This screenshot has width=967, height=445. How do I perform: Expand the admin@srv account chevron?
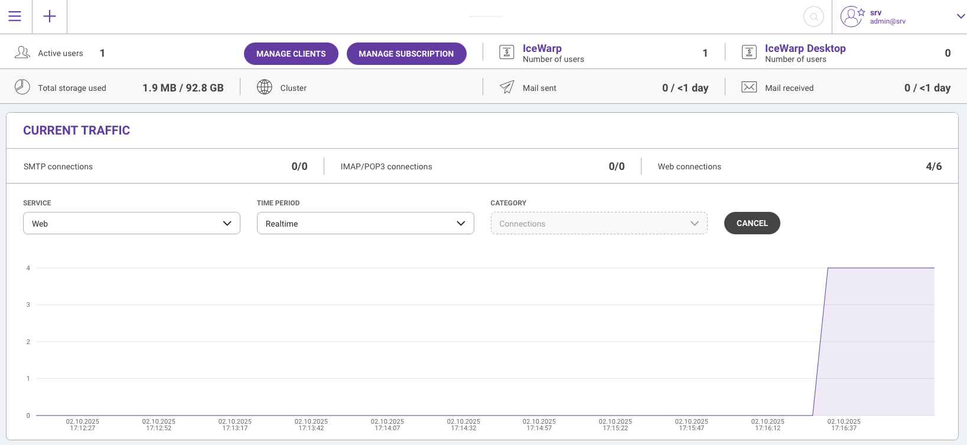click(x=961, y=17)
